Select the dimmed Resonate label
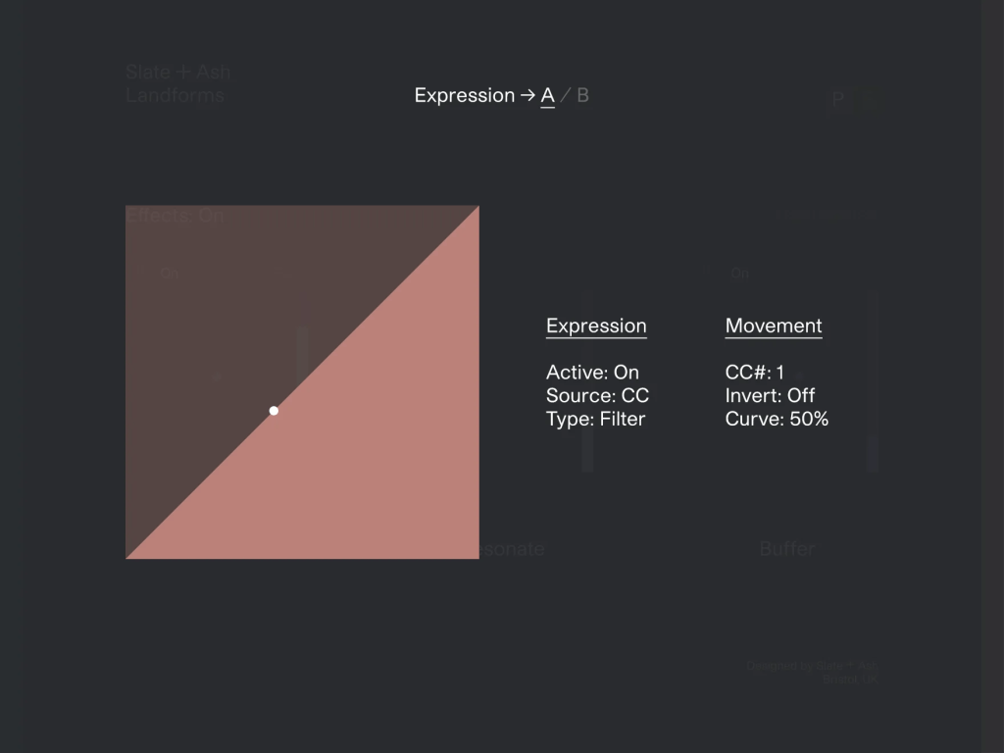This screenshot has width=1004, height=753. [511, 549]
